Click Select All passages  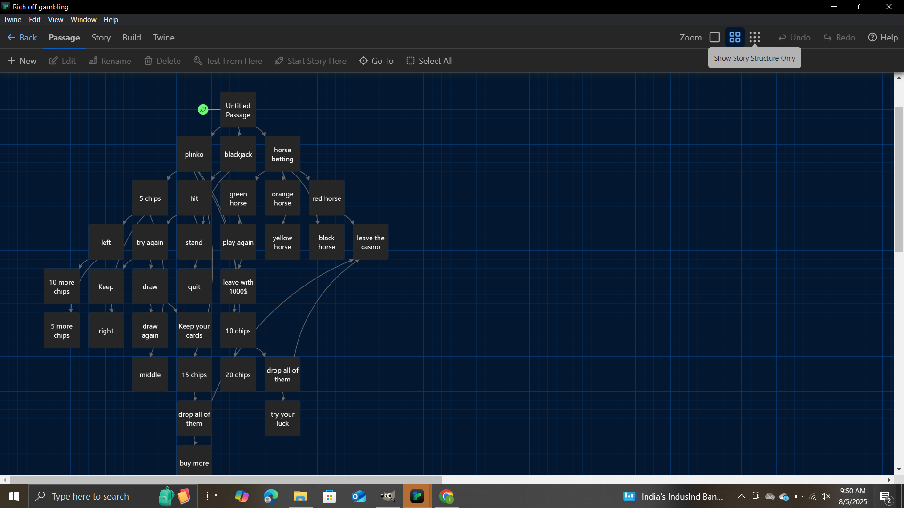click(x=429, y=61)
